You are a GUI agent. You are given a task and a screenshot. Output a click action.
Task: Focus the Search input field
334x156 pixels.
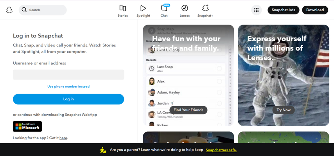[x=43, y=10]
